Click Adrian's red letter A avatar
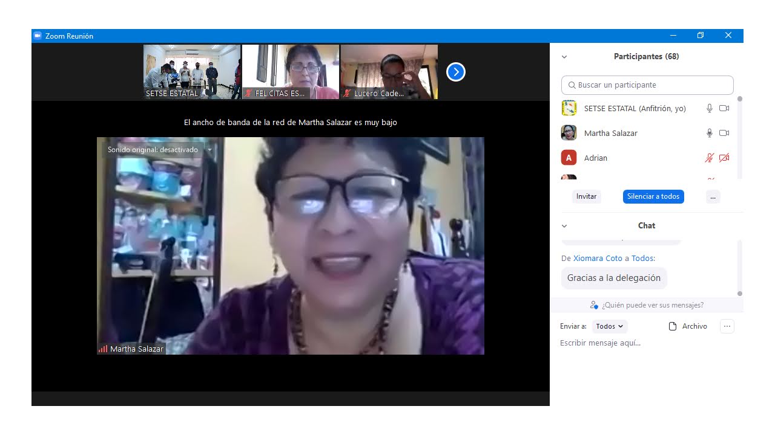 (x=569, y=158)
